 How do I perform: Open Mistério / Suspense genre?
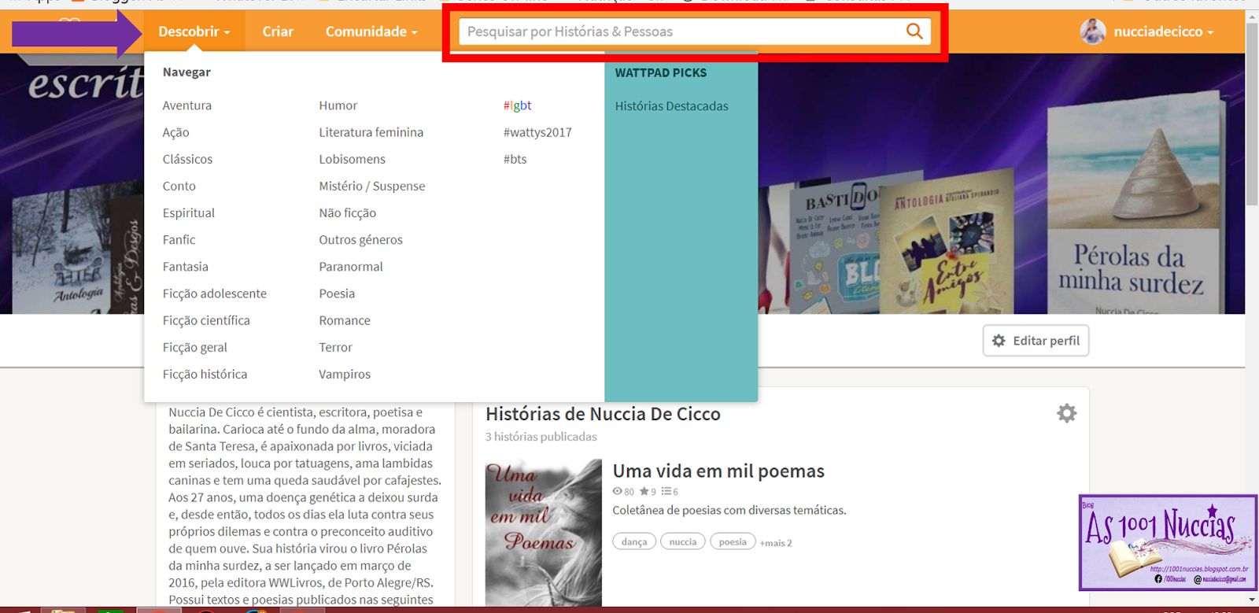pos(371,186)
